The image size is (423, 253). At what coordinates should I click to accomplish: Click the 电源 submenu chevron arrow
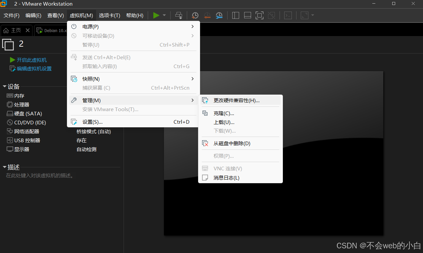(x=192, y=26)
